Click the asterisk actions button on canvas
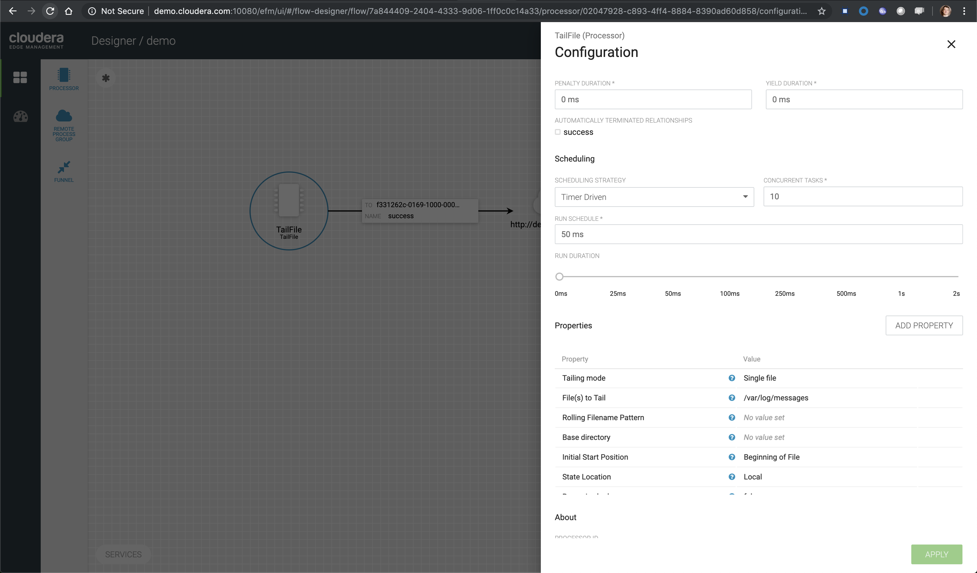977x573 pixels. (106, 78)
